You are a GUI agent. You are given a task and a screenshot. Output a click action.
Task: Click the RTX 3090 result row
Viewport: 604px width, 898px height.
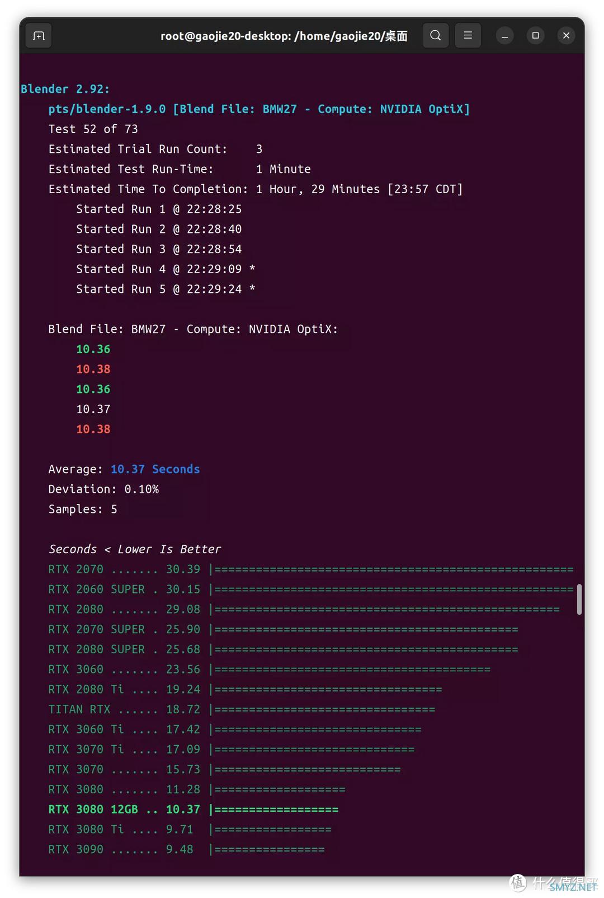pos(186,850)
